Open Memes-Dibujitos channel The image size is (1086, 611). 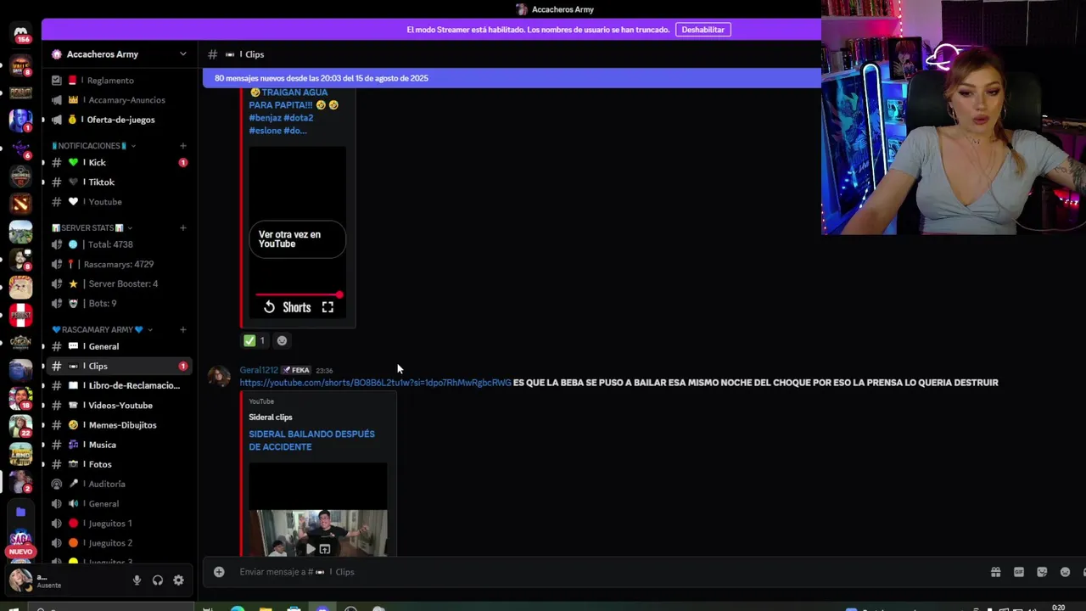tap(120, 425)
